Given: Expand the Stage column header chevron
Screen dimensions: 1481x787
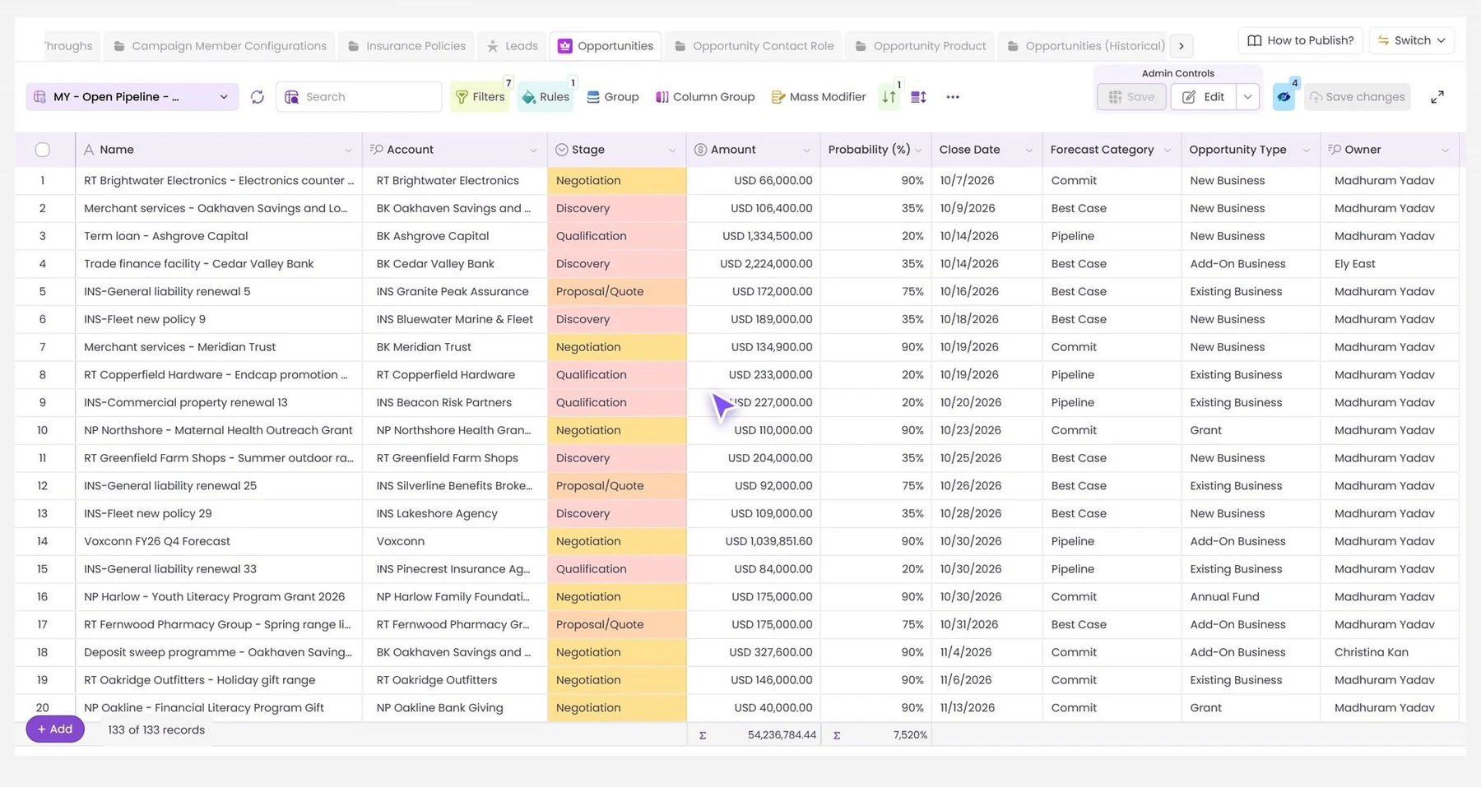Looking at the screenshot, I should (x=672, y=150).
